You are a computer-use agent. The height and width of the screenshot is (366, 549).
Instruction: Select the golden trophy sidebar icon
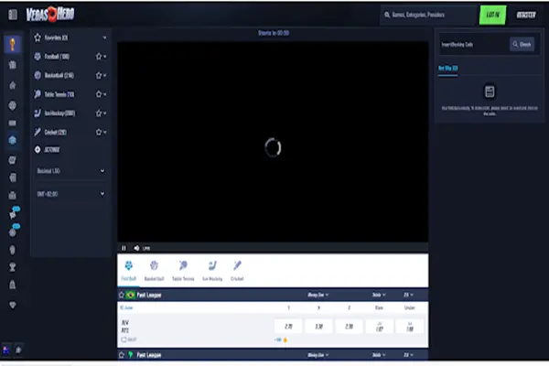pos(13,45)
